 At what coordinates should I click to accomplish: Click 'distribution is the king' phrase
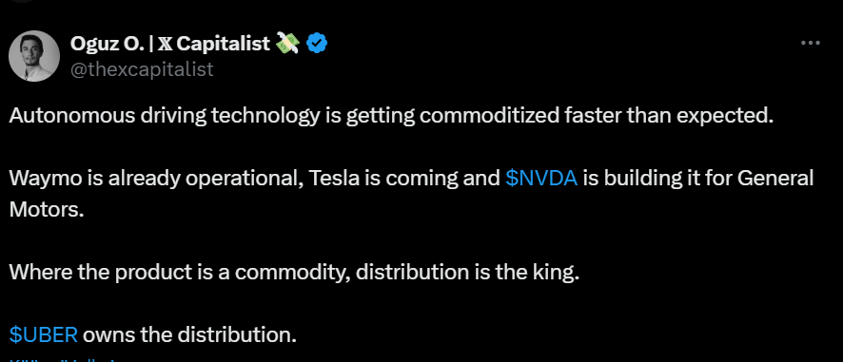click(468, 273)
